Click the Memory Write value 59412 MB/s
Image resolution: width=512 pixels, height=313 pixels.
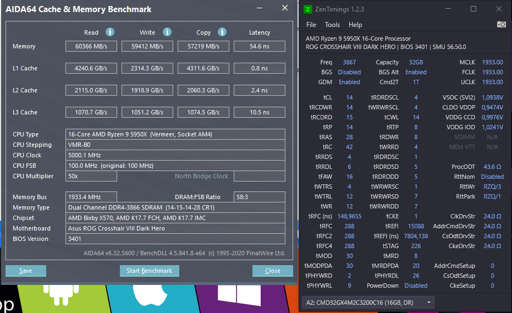click(147, 46)
